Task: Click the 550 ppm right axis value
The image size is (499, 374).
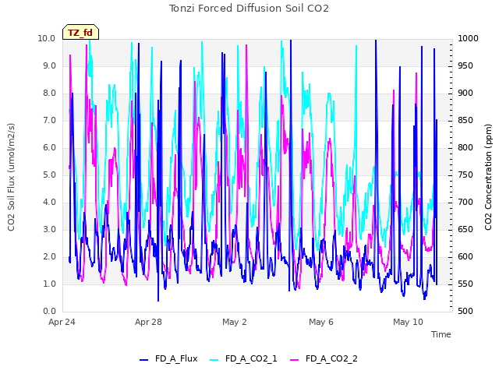Action: (x=465, y=284)
